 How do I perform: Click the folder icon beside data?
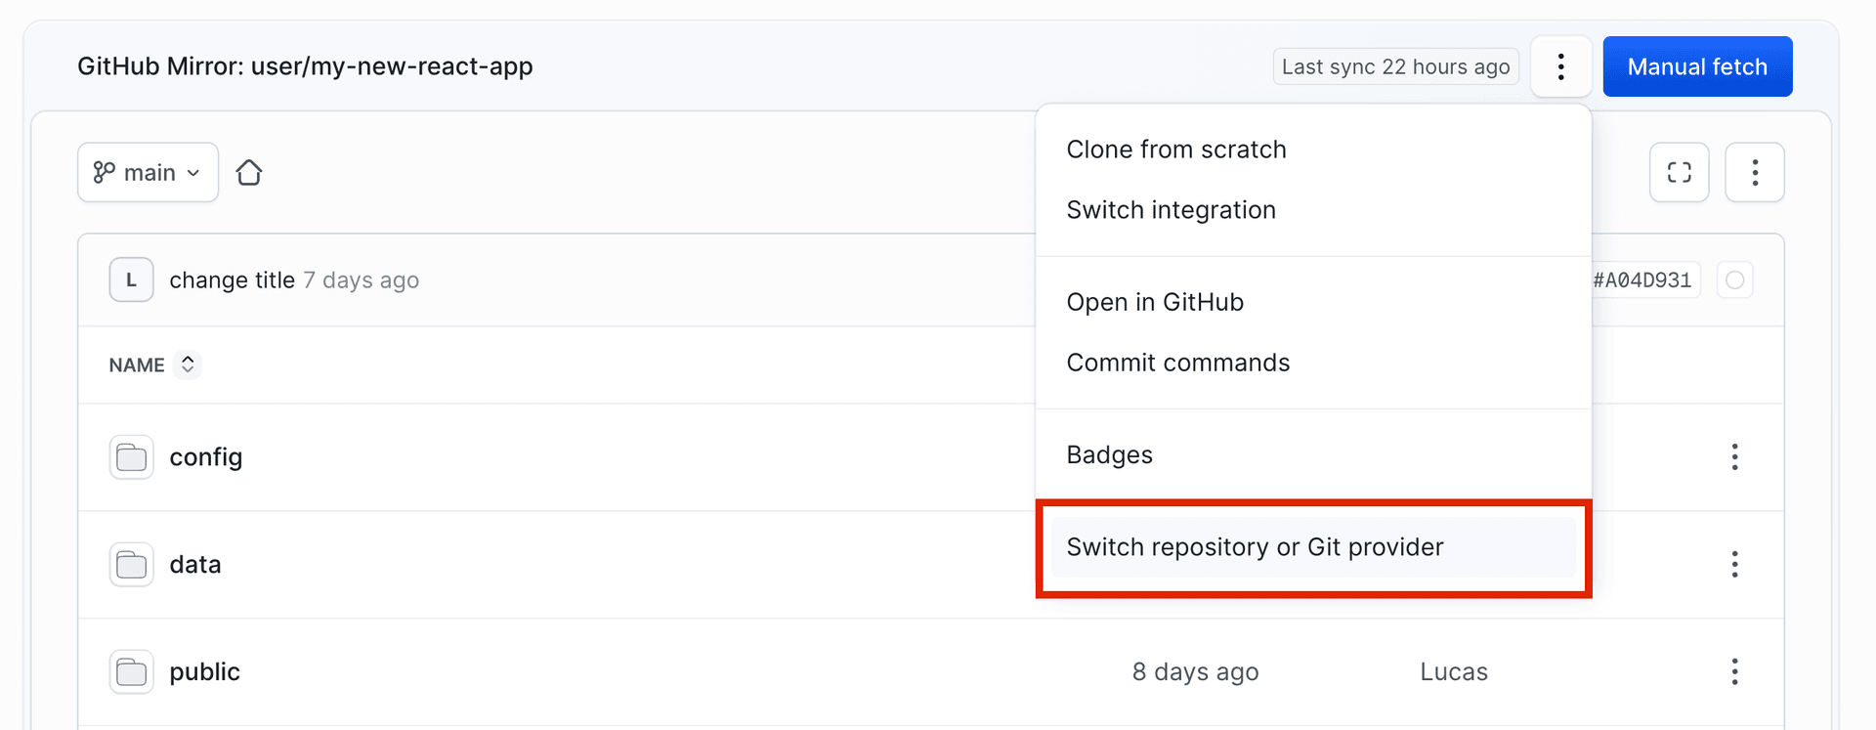pos(131,564)
